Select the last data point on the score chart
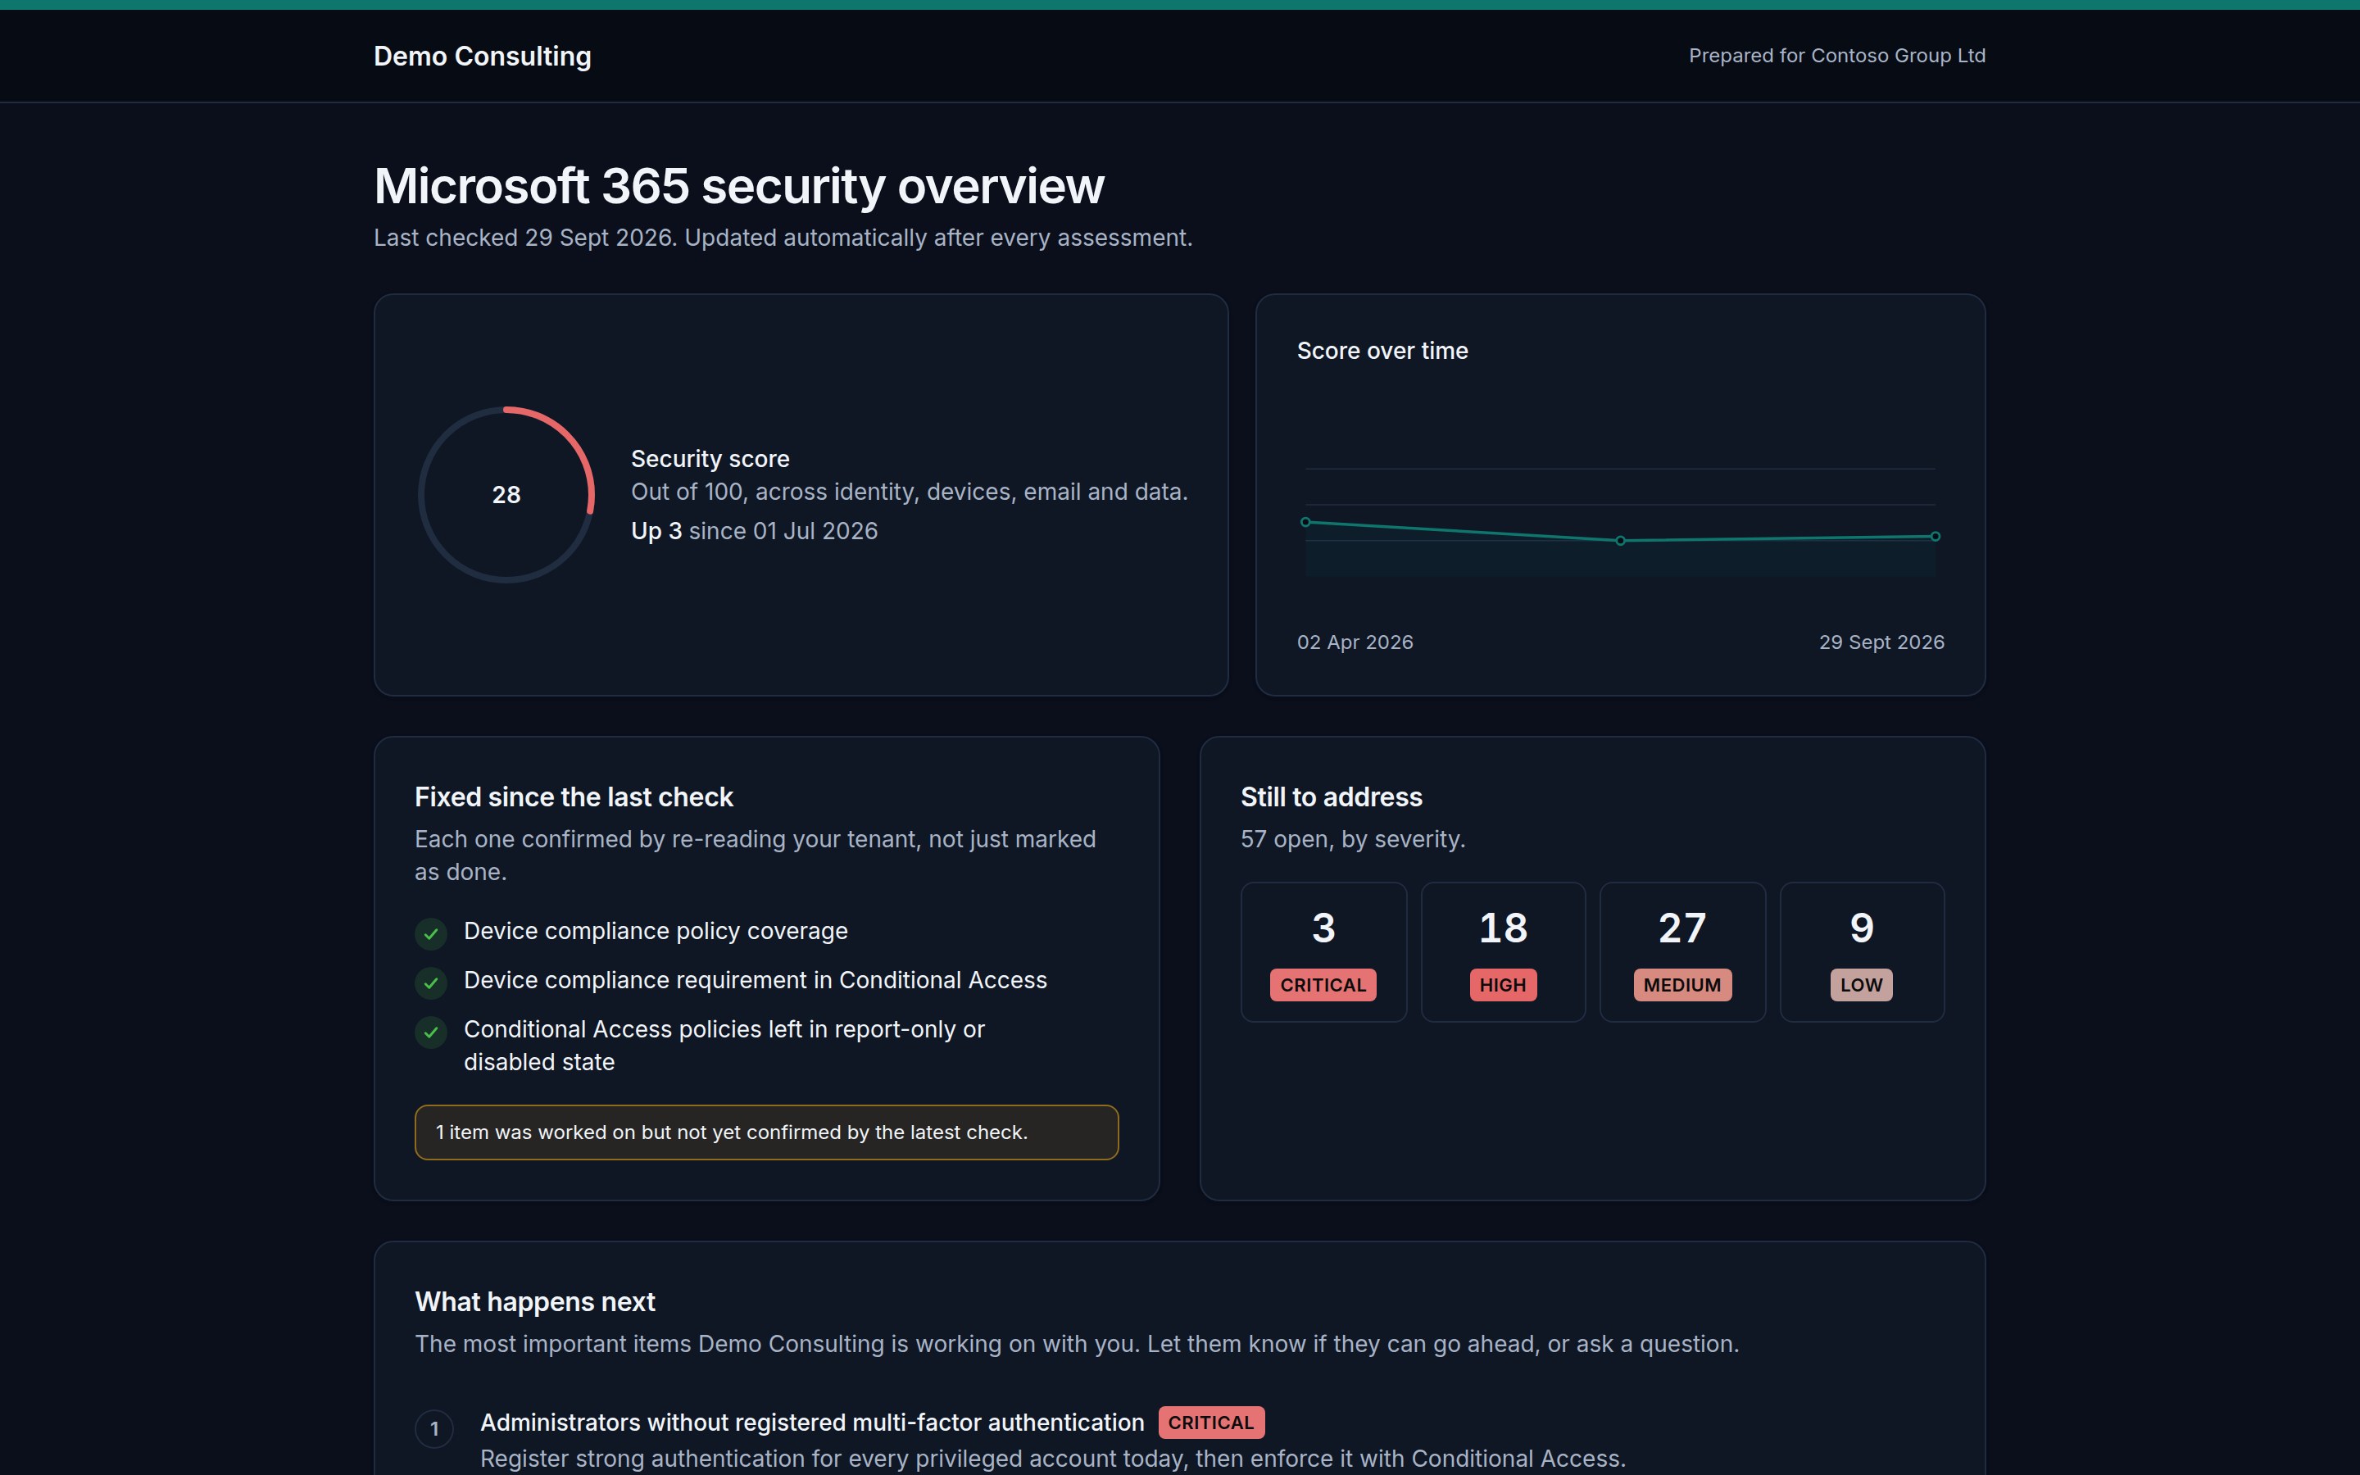The width and height of the screenshot is (2360, 1475). point(1935,537)
